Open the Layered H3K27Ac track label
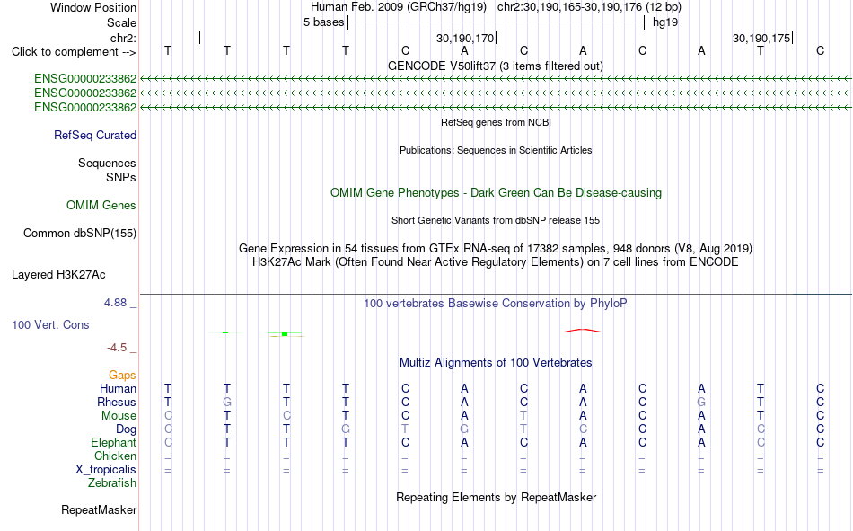The image size is (853, 531). 58,275
